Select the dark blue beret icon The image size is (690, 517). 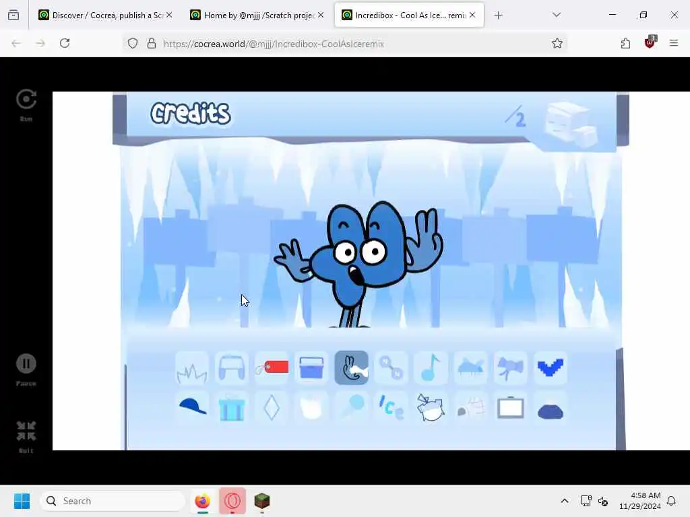point(550,407)
